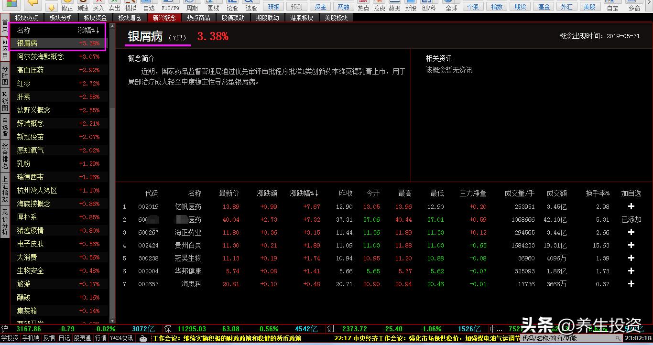Add 海正药业 to watchlist with plus
Image resolution: width=653 pixels, height=345 pixels.
click(x=631, y=232)
